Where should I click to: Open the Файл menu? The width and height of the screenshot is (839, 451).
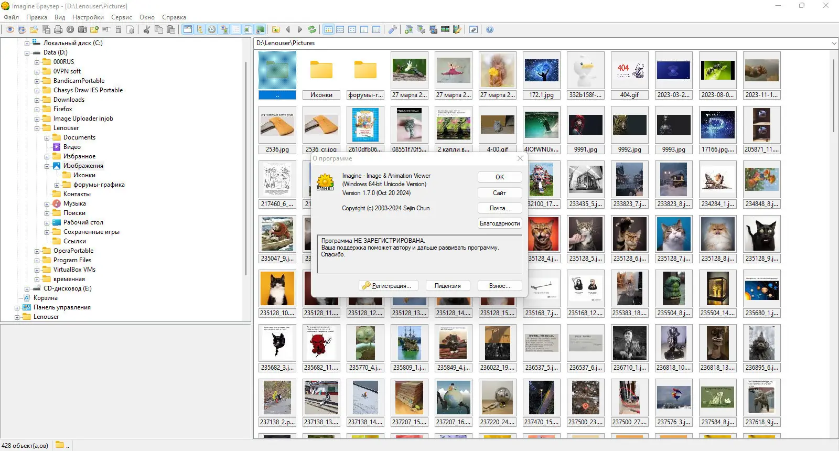click(x=12, y=17)
